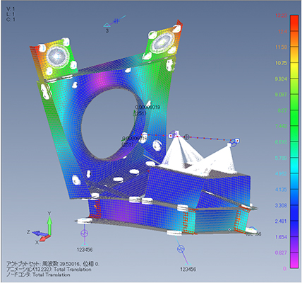The height and width of the screenshot is (283, 302).
Task: Select the left circular bearing mount
Action: click(57, 57)
